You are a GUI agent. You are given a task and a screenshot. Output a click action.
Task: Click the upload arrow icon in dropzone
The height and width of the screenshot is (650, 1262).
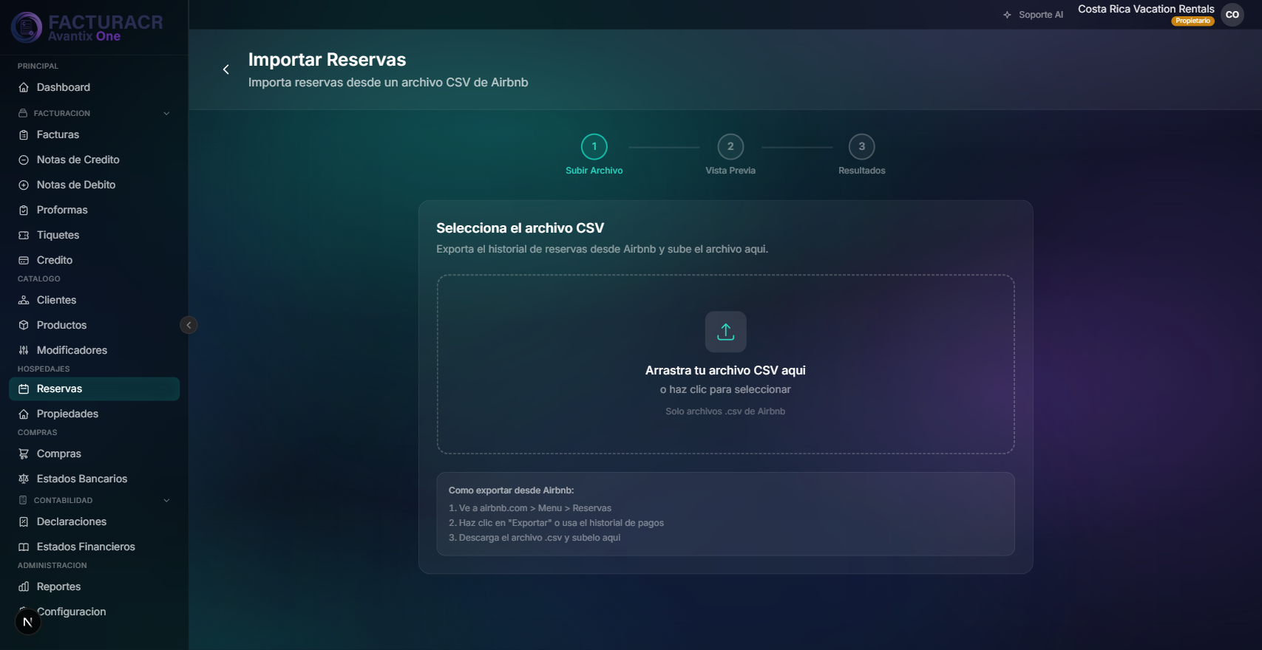[725, 332]
